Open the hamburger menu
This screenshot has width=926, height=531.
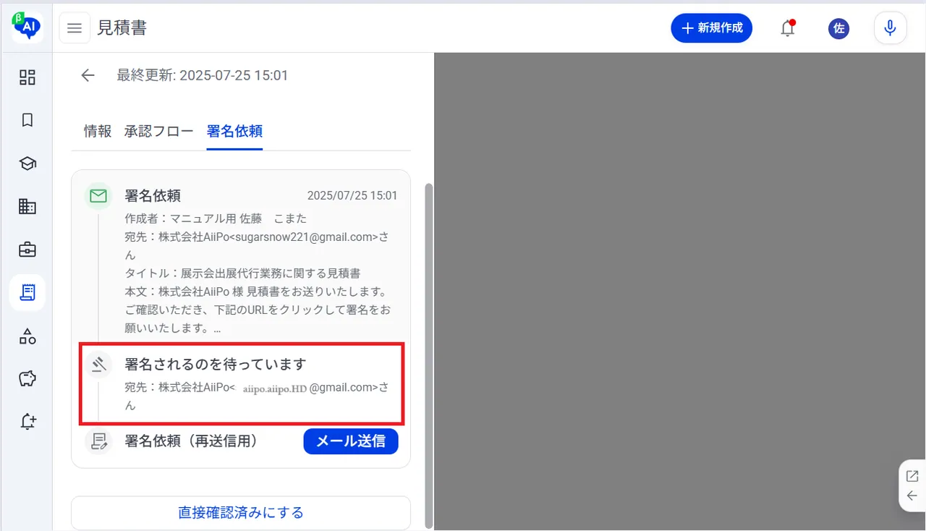75,28
